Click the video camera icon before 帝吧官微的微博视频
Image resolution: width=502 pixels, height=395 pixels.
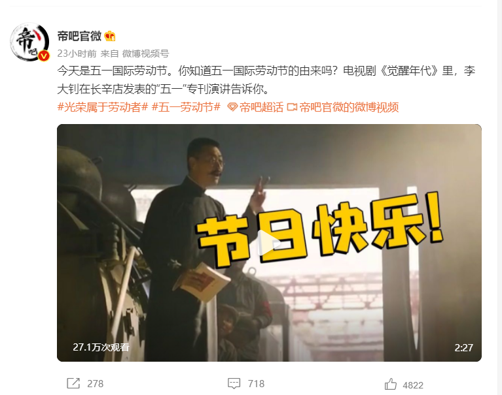click(292, 107)
